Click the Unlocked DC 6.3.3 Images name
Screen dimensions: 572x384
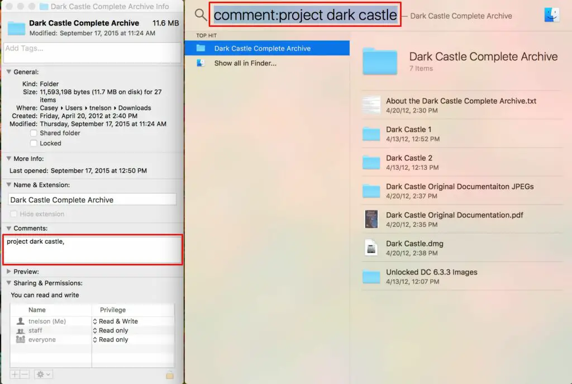pos(432,272)
